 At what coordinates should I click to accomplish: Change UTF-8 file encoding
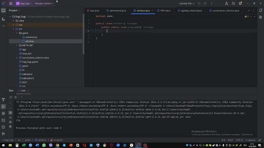coord(239,140)
